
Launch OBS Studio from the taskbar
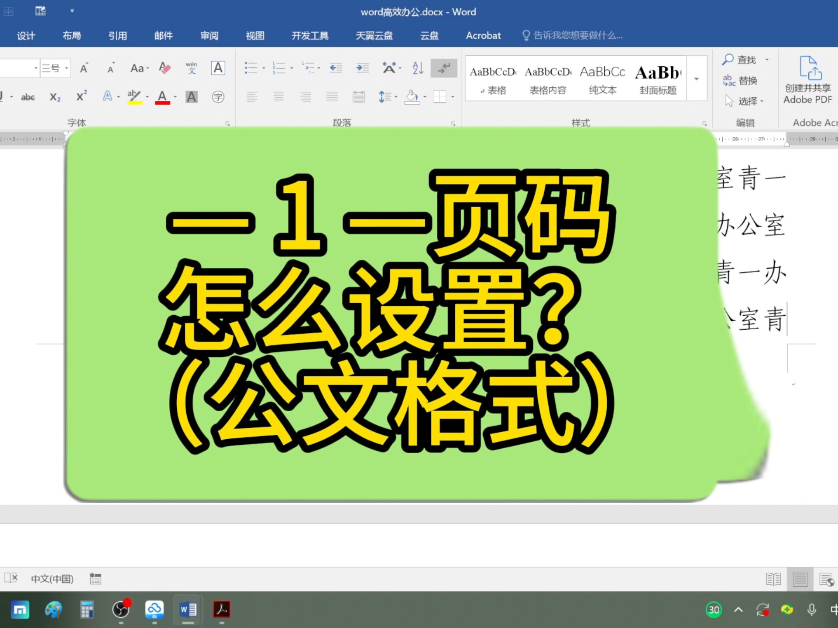click(120, 610)
